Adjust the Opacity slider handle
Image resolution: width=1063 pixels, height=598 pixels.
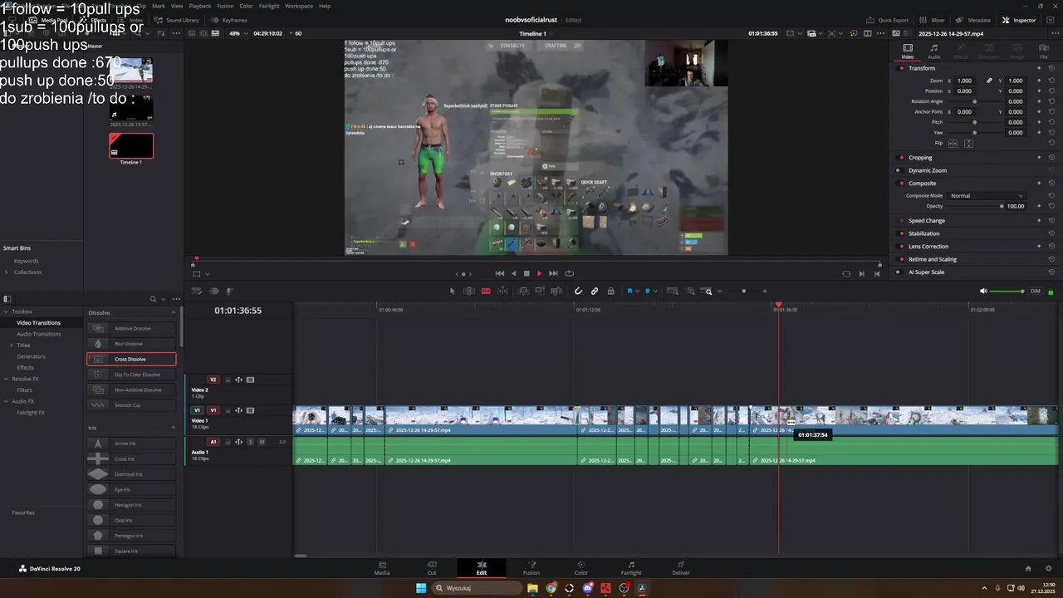coord(1002,206)
